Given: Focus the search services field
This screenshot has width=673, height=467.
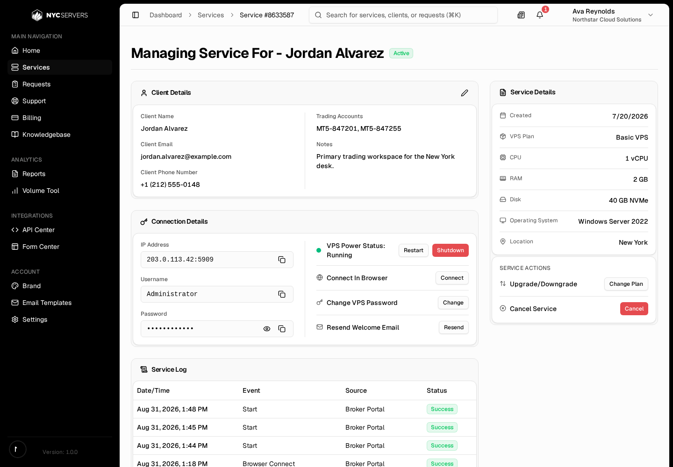Looking at the screenshot, I should [403, 15].
